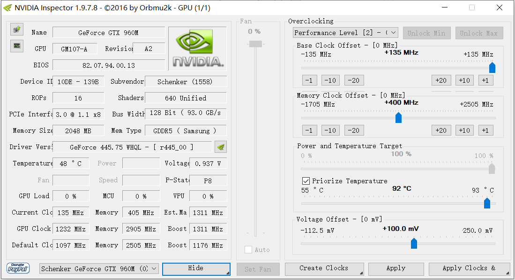The width and height of the screenshot is (515, 280).
Task: Click the Bus Width value 128 Bit
Action: [186, 113]
